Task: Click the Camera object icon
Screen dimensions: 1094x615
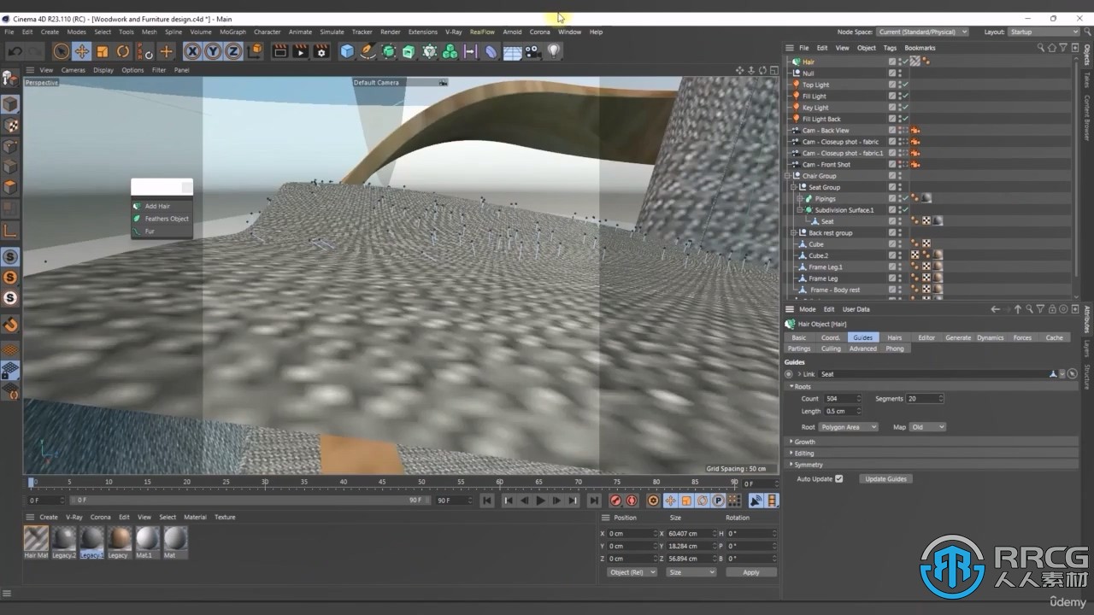Action: 532,51
